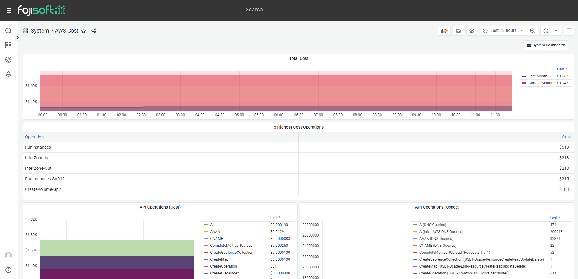Open the Last 12 hours time picker
The height and width of the screenshot is (279, 578).
click(x=503, y=31)
